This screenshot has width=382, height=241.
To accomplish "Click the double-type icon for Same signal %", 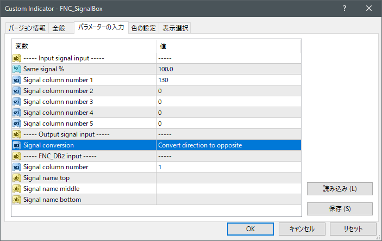I will (x=16, y=69).
